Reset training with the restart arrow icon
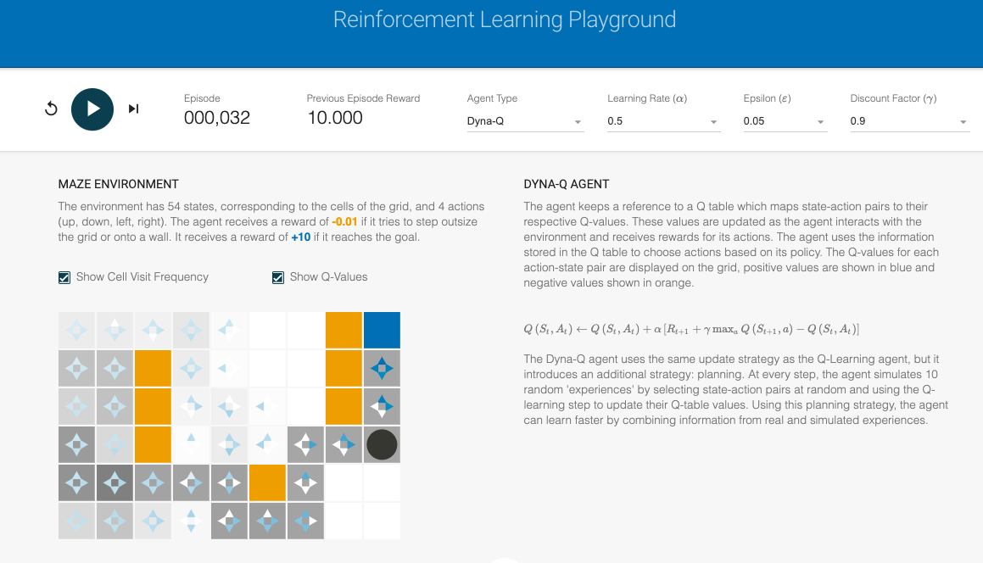Image resolution: width=983 pixels, height=563 pixels. tap(51, 109)
